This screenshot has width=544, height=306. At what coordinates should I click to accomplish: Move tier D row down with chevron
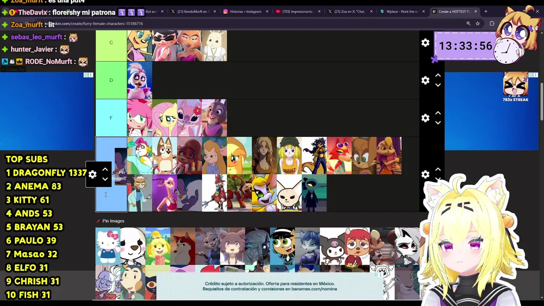438,85
